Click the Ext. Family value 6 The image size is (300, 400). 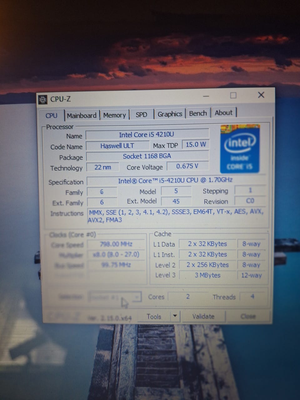pyautogui.click(x=102, y=202)
